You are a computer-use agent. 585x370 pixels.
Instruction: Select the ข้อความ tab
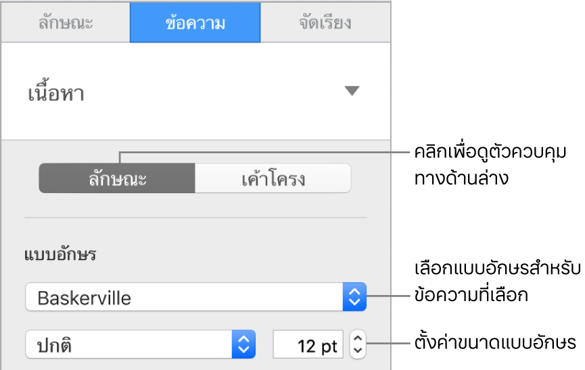pos(195,22)
